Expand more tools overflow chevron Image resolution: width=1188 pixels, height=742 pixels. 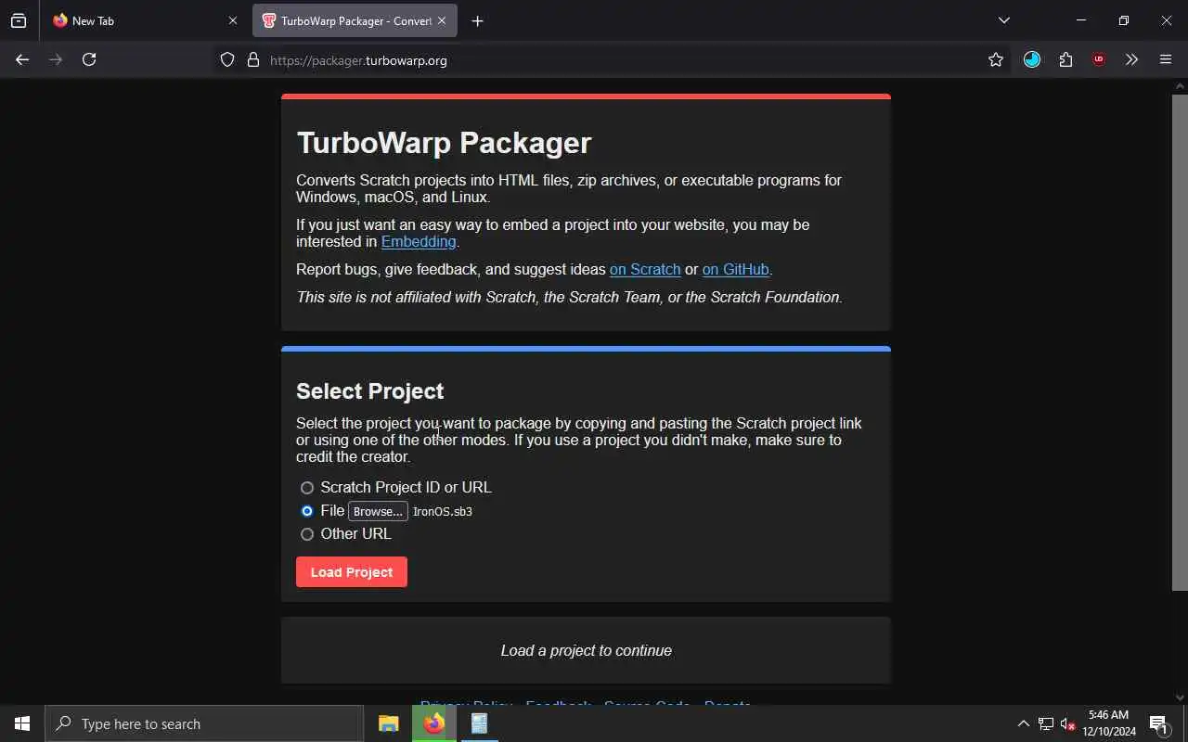1131,59
